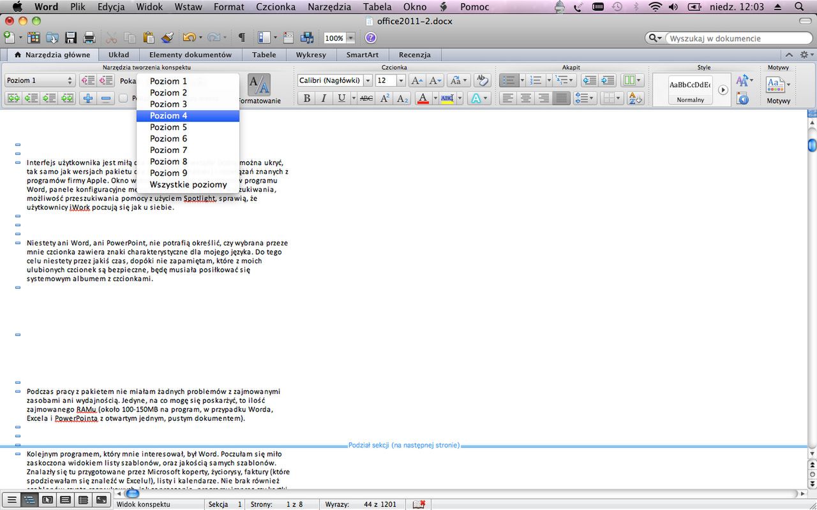
Task: Decrease font size with the A-down button
Action: [436, 80]
